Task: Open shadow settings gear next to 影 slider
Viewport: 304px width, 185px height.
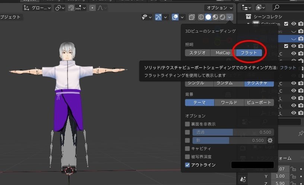Action: tap(270, 140)
